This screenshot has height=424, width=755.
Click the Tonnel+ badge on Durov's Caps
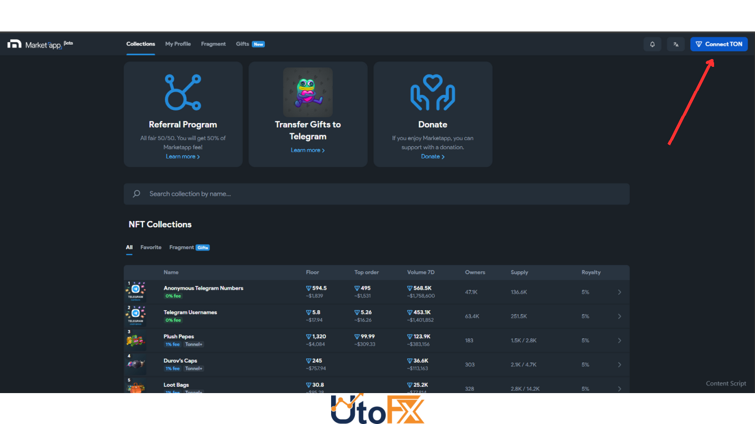tap(194, 369)
